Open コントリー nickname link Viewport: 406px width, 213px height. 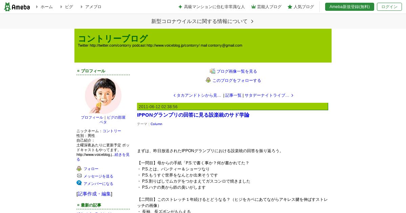pos(112,131)
